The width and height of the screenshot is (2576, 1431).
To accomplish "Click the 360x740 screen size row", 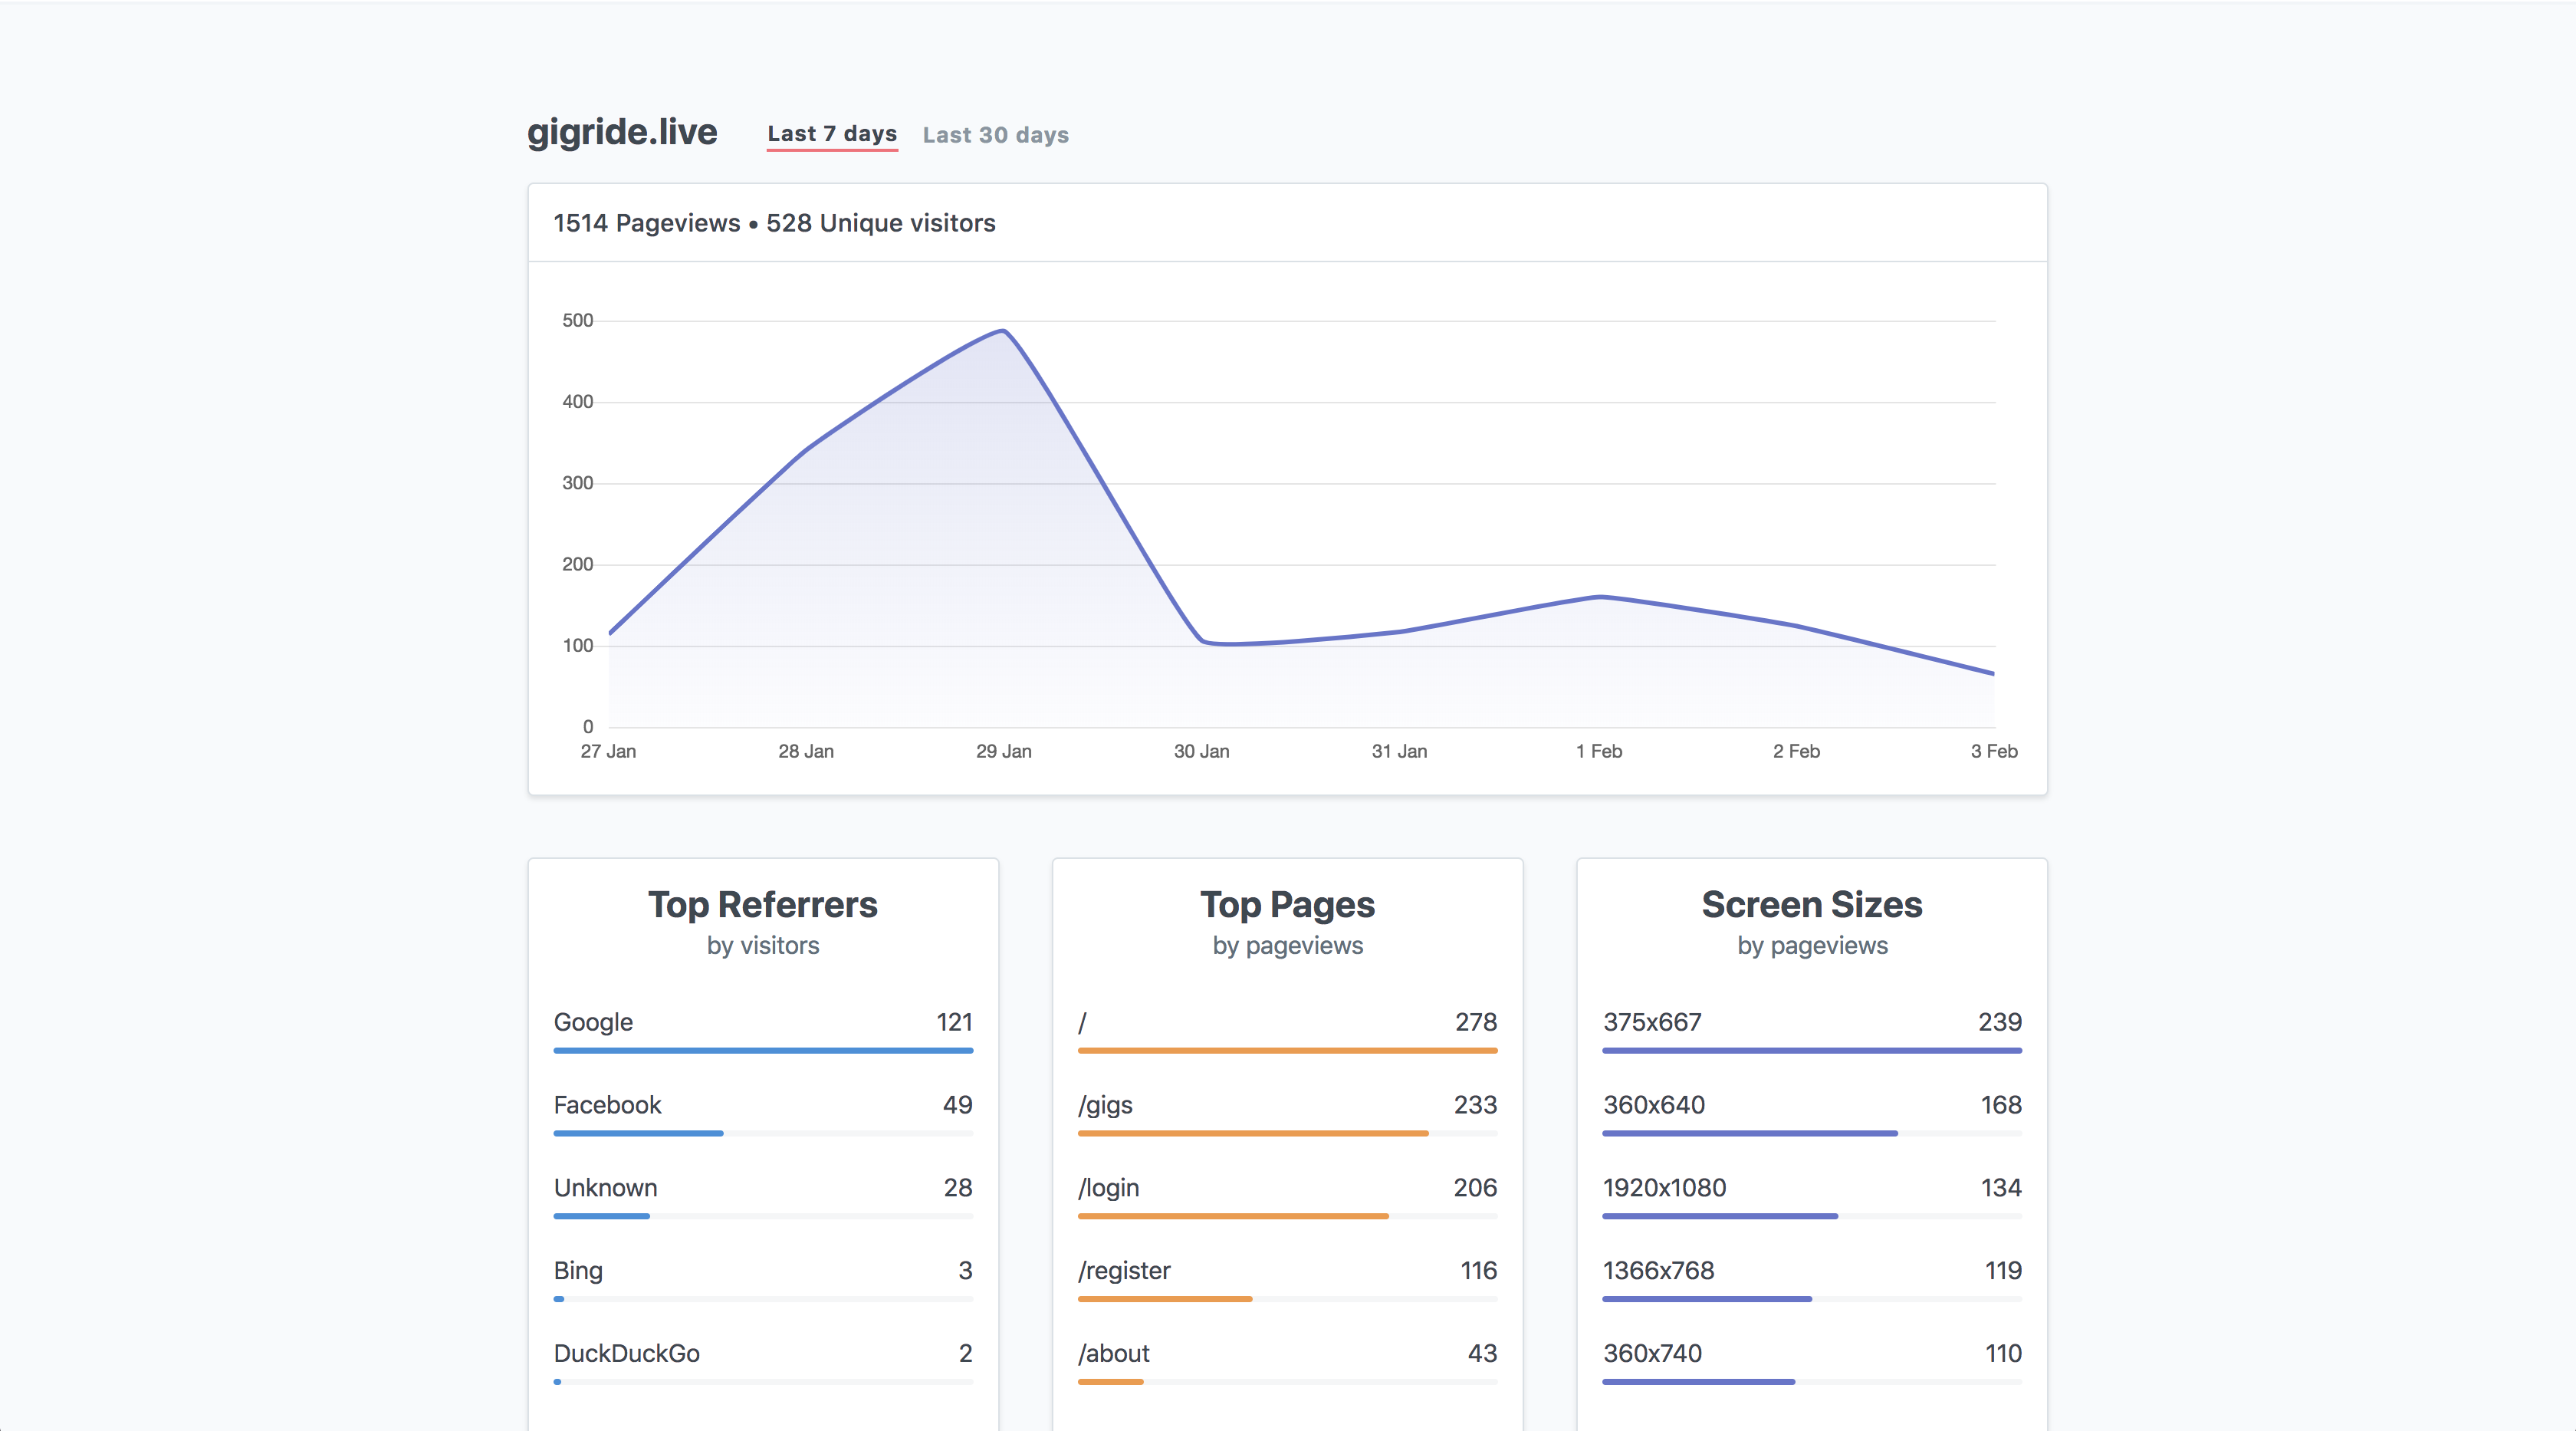I will pyautogui.click(x=1652, y=1354).
